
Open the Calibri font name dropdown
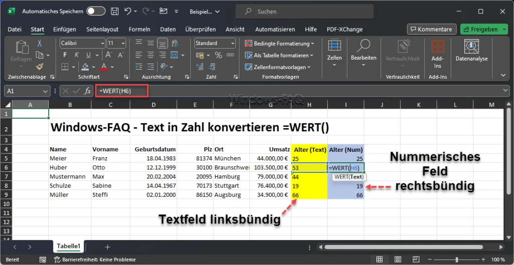[102, 43]
